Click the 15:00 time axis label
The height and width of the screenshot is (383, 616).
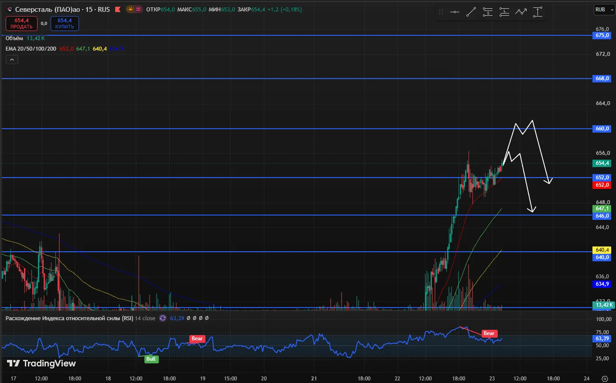[x=230, y=379]
